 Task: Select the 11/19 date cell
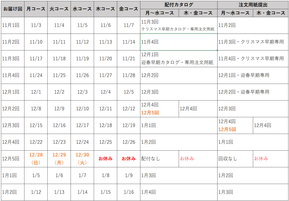tap(82, 59)
